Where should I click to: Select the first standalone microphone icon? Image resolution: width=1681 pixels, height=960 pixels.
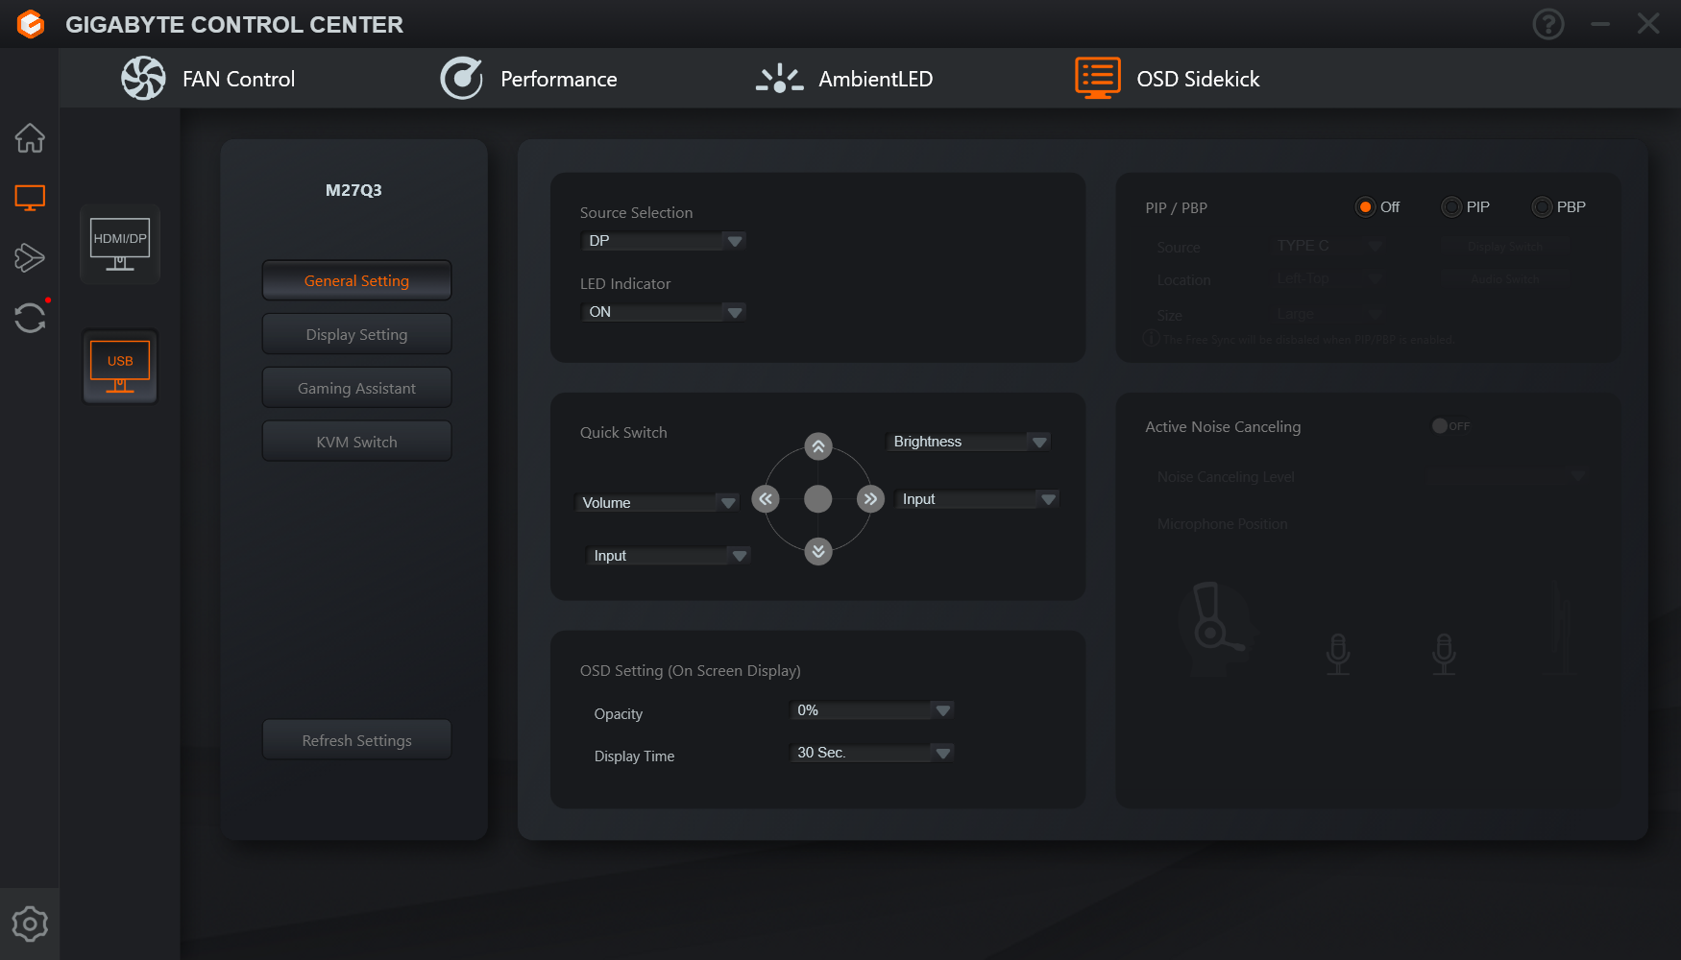pos(1338,655)
